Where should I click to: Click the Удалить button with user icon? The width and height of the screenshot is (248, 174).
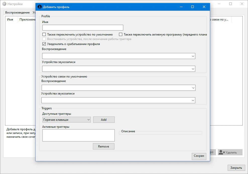230,152
